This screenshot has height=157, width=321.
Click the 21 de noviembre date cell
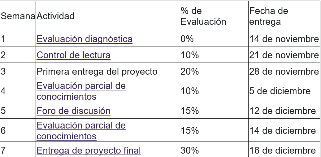(284, 55)
